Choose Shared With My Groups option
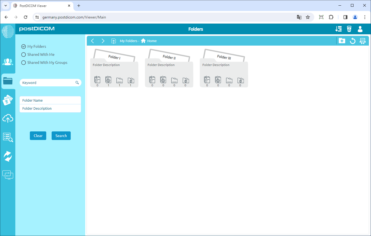Screen dimensions: 371x236 click(23, 62)
